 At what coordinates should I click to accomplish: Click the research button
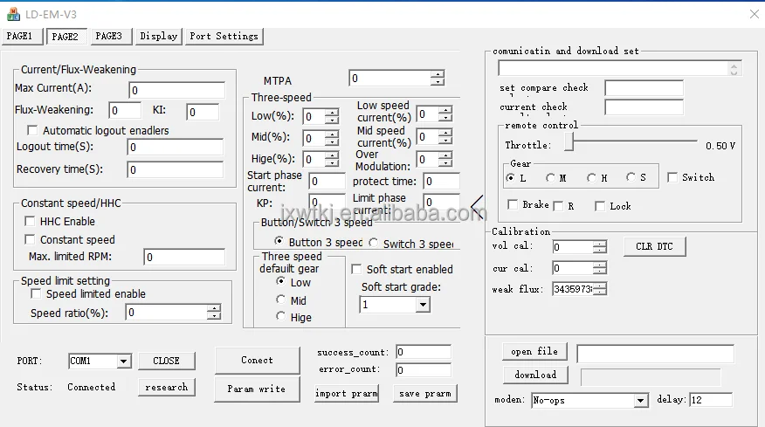tap(167, 388)
